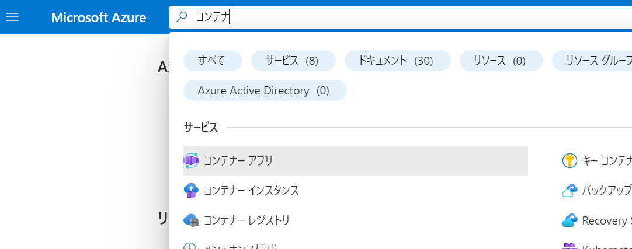The width and height of the screenshot is (632, 249).
Task: Click the バックアップ service icon
Action: pyautogui.click(x=570, y=191)
